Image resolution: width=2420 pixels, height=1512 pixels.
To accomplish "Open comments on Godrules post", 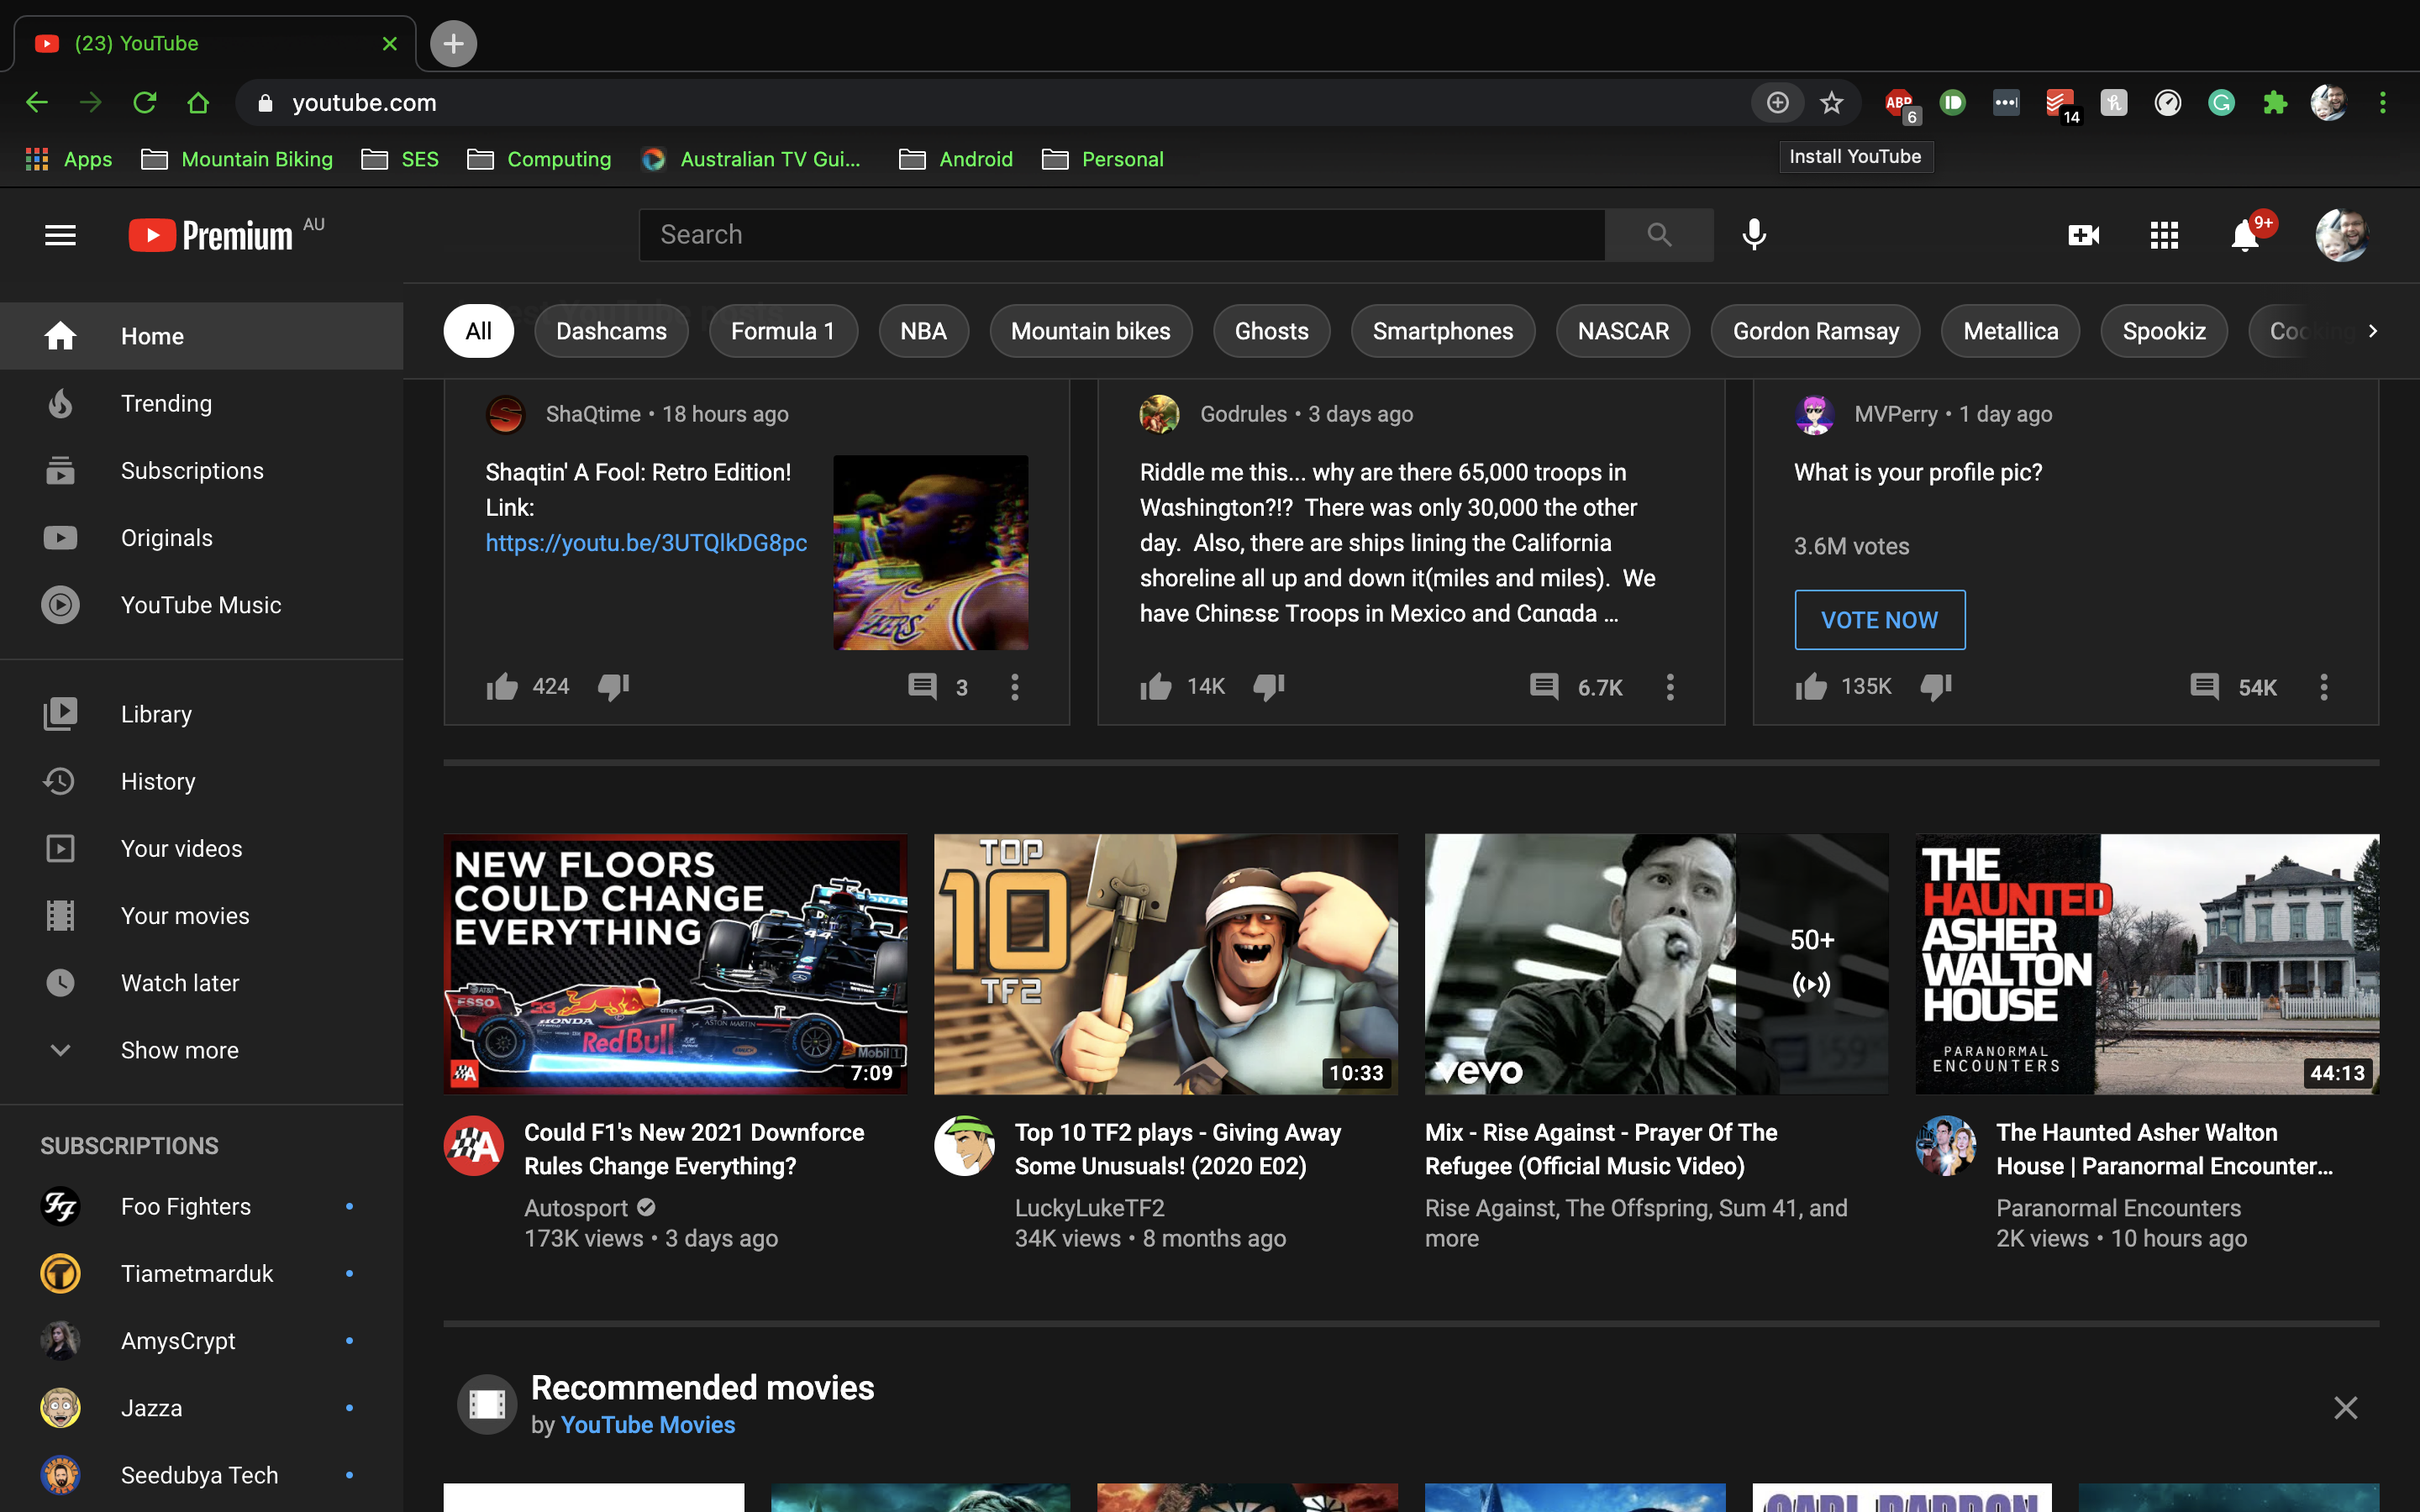I will click(x=1544, y=686).
